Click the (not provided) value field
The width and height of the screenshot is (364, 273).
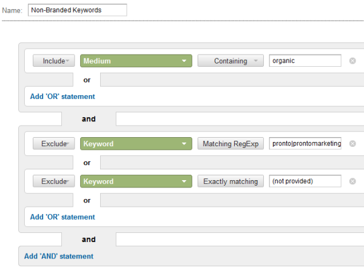click(305, 181)
